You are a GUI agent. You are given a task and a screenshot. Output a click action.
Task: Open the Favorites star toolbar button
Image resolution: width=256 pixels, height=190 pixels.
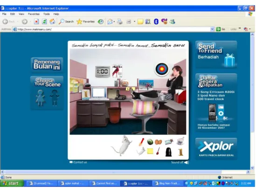[x=86, y=21]
